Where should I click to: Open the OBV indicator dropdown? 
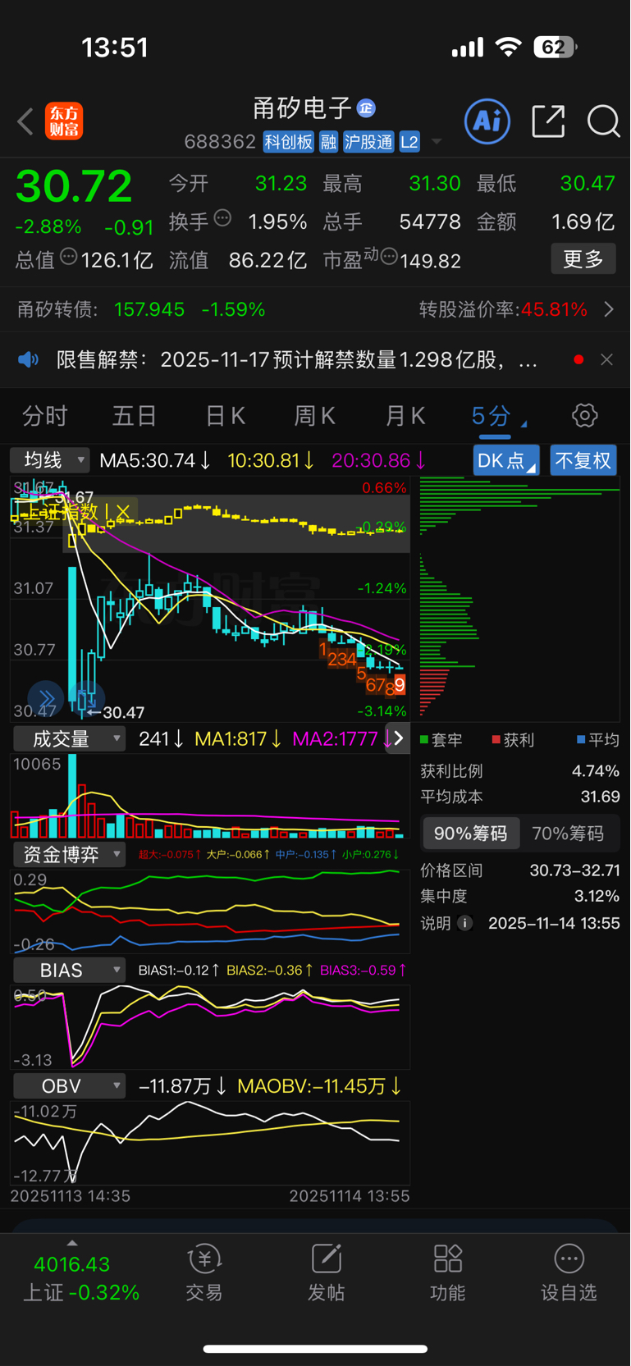(68, 1085)
